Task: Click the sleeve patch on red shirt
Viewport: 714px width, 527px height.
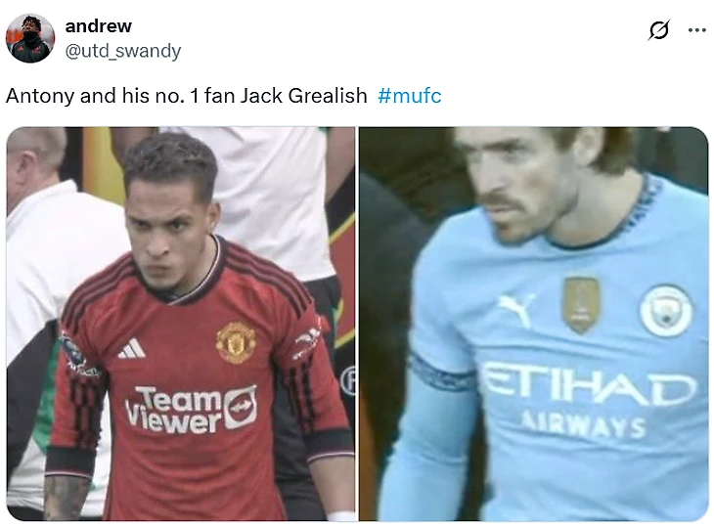Action: (76, 355)
